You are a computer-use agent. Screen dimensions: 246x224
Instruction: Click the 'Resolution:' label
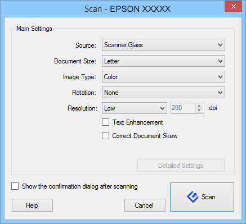(82, 108)
